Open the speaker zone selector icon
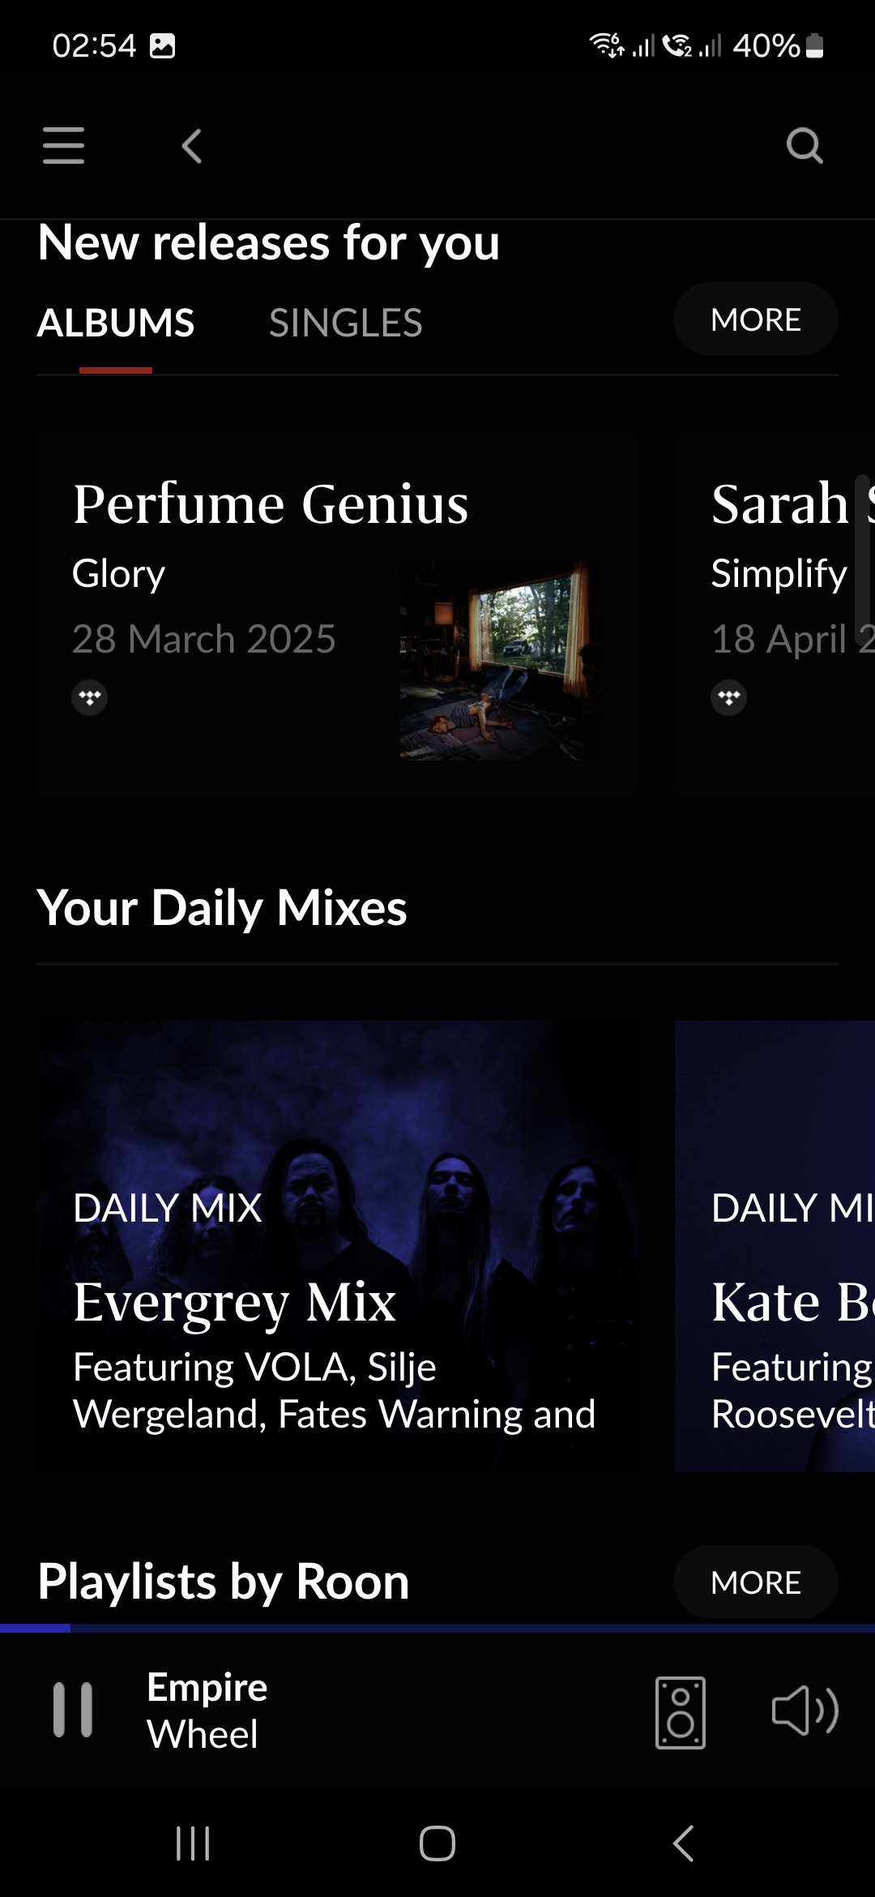875x1897 pixels. [x=681, y=1712]
